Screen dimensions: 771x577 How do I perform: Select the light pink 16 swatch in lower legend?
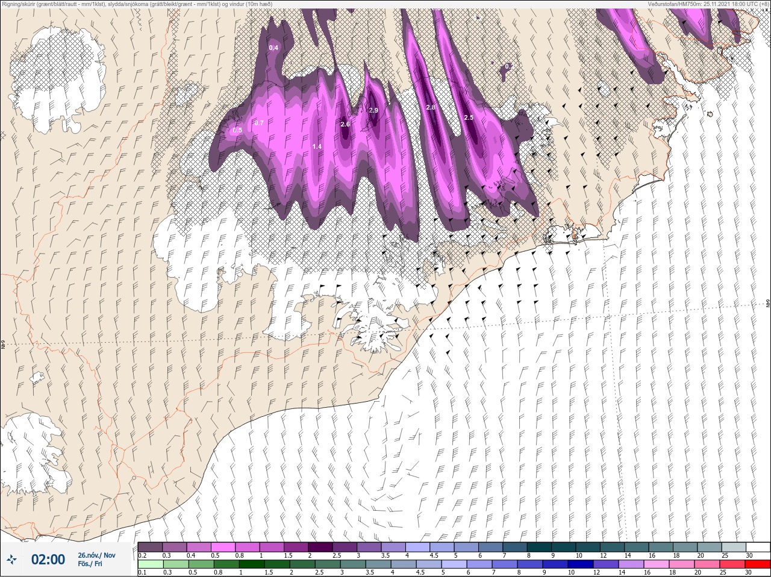657,564
